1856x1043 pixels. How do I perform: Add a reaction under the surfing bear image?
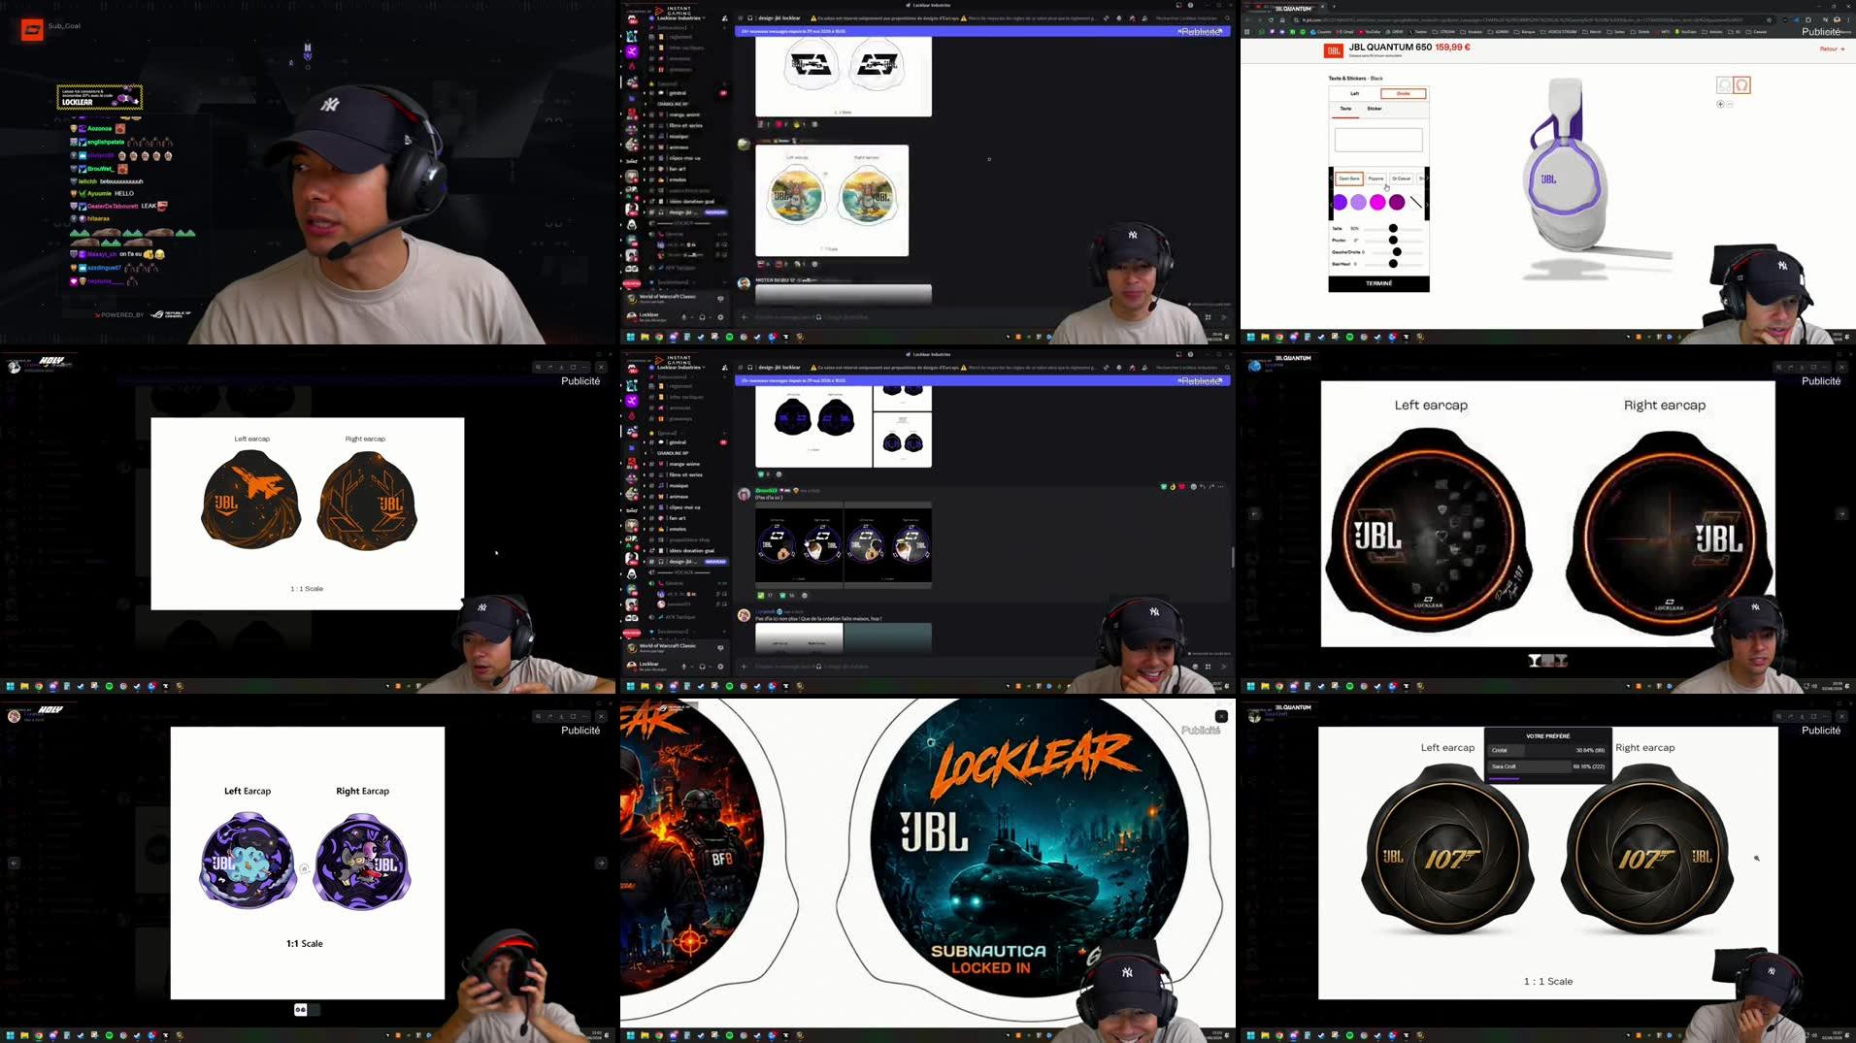click(x=815, y=264)
